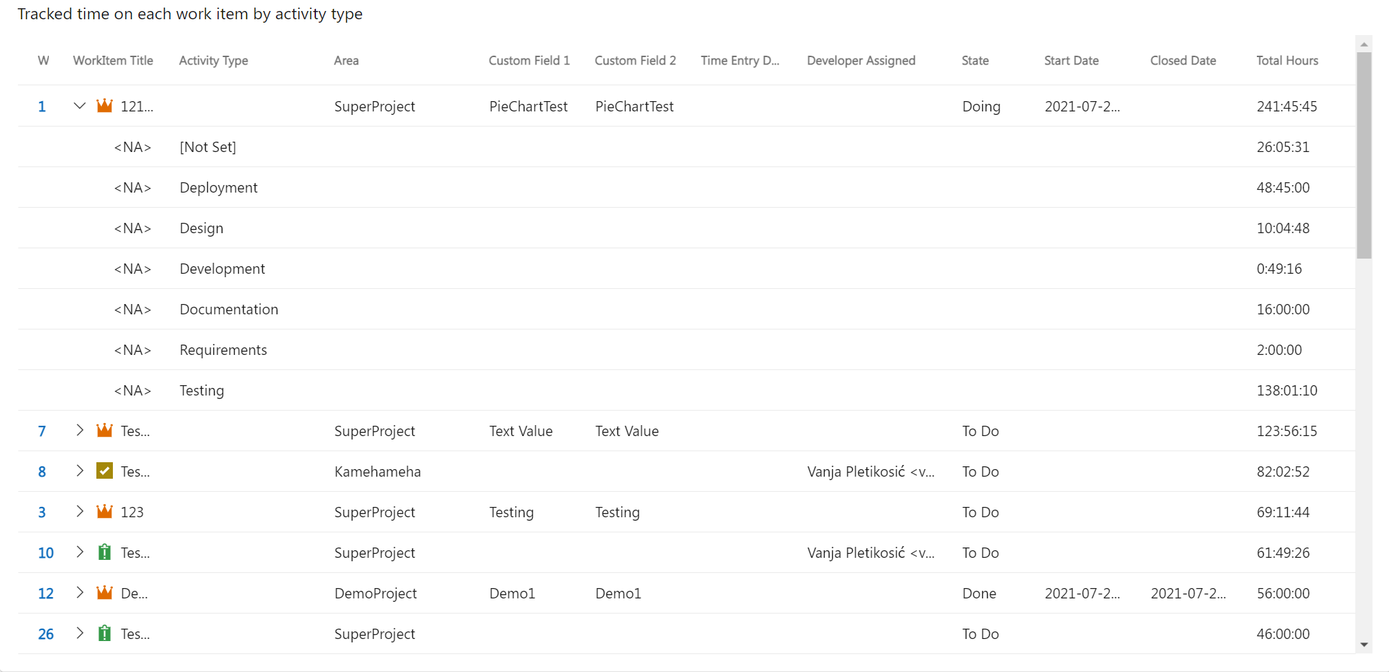Collapse work item 1 row
This screenshot has width=1389, height=672.
point(80,106)
